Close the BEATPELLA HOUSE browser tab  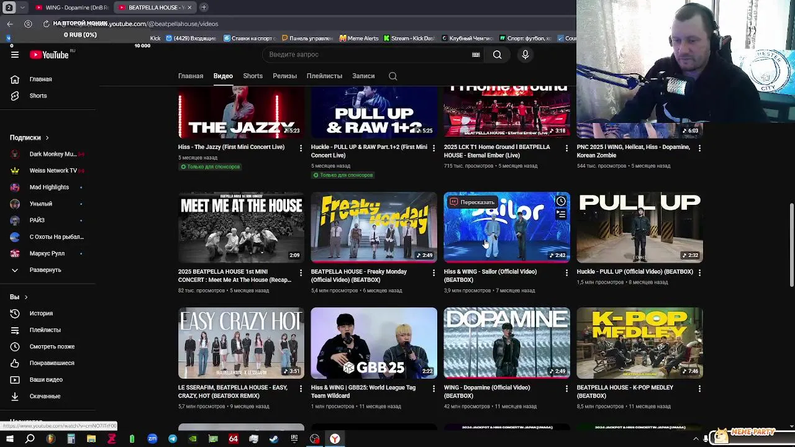point(190,7)
